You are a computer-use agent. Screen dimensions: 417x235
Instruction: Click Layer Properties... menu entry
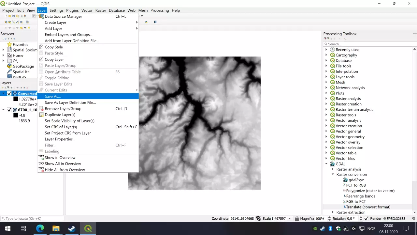click(60, 139)
